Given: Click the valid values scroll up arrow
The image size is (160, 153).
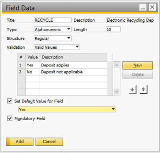Looking at the screenshot, I should point(116,65).
